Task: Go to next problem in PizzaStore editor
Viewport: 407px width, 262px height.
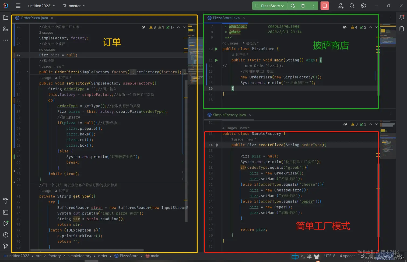Action: click(x=376, y=27)
